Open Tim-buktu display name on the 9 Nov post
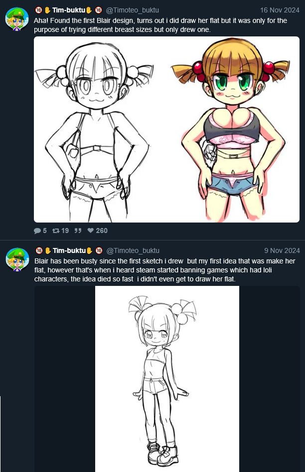This screenshot has width=305, height=472. point(69,251)
